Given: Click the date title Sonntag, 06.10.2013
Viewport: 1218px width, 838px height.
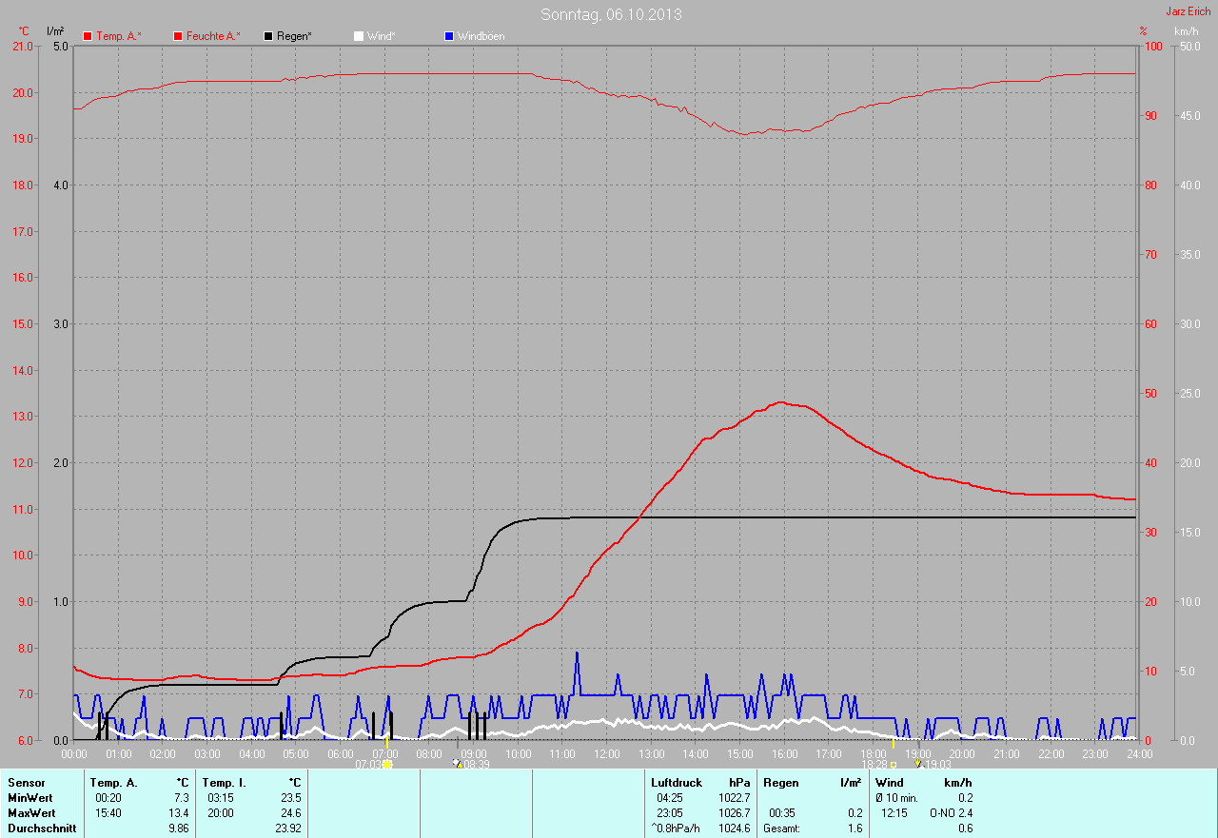Looking at the screenshot, I should tap(611, 14).
